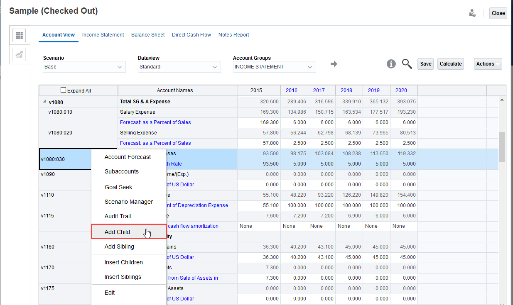Image resolution: width=513 pixels, height=305 pixels.
Task: Open the Scenario dropdown
Action: [84, 67]
